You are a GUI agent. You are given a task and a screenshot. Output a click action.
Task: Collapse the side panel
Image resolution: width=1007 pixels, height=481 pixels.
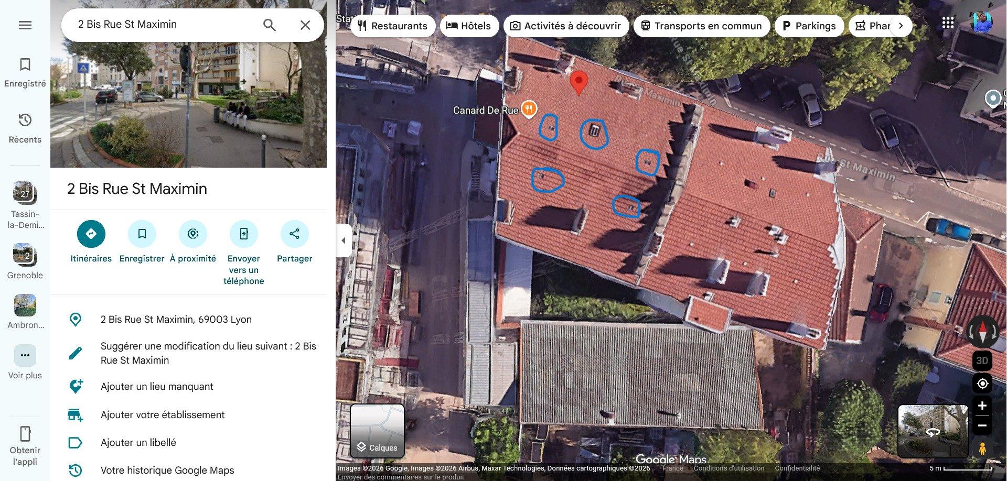click(344, 240)
